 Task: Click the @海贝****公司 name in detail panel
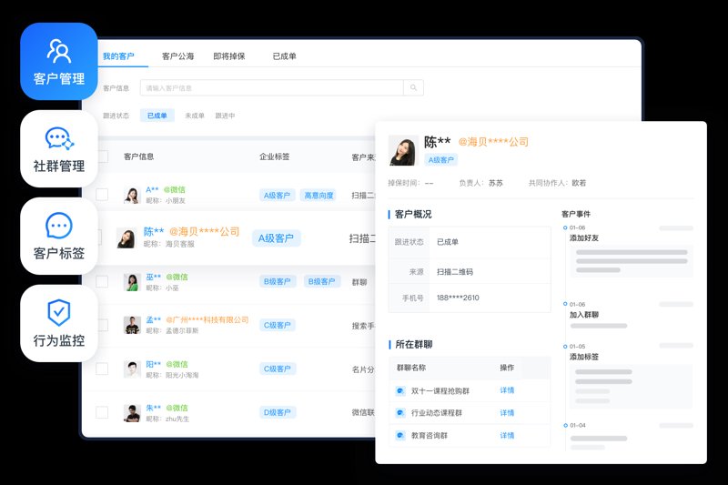point(493,142)
